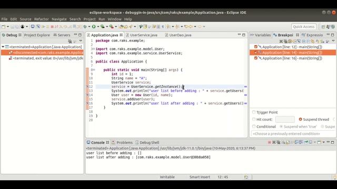The image size is (337, 189).
Task: Switch to UserService.java editor tab
Action: pyautogui.click(x=144, y=35)
